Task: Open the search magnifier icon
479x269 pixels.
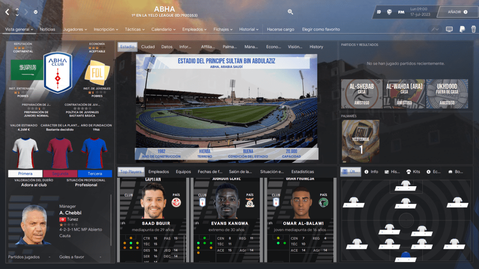Action: (x=290, y=12)
